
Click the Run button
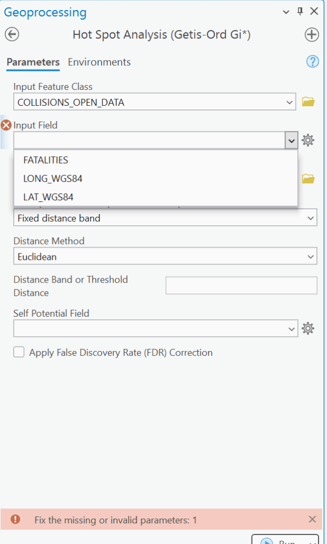(284, 539)
